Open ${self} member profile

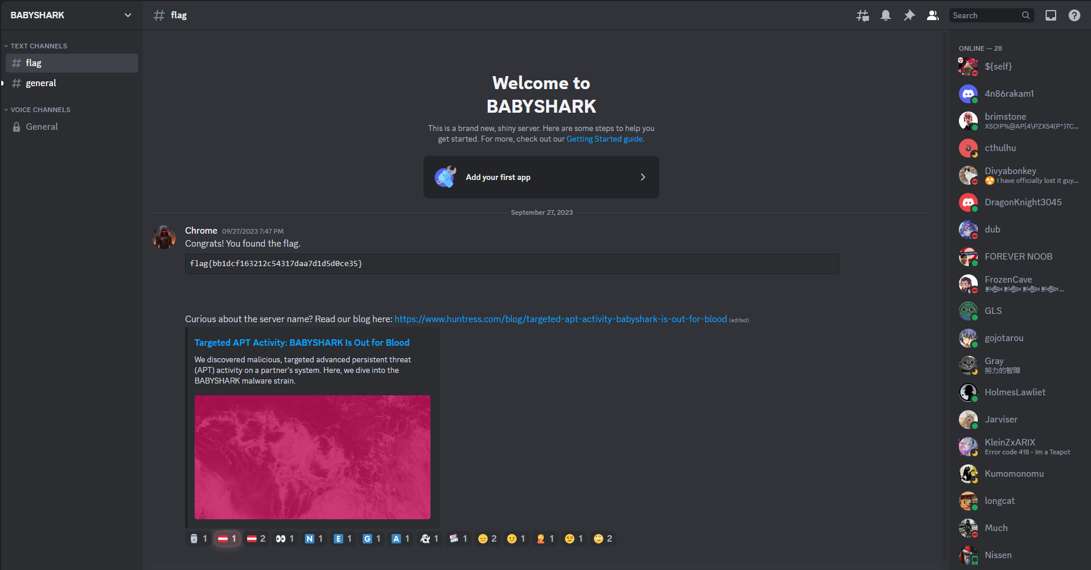tap(1020, 67)
